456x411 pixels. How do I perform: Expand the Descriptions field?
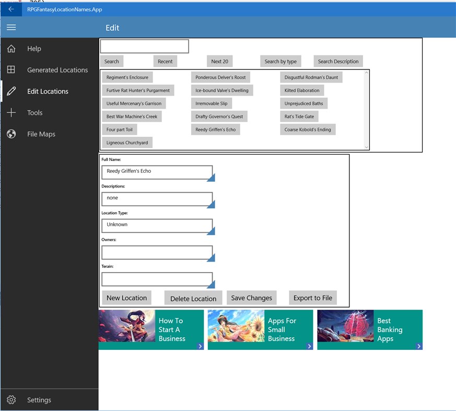tap(211, 205)
